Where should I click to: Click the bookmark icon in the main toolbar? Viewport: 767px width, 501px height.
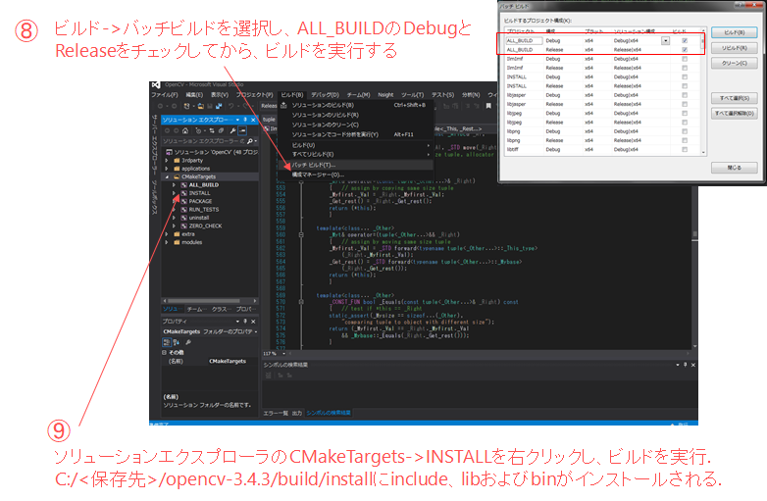coord(488,106)
